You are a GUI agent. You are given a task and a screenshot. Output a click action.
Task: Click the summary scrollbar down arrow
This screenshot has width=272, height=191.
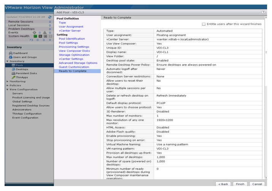[x=266, y=178]
